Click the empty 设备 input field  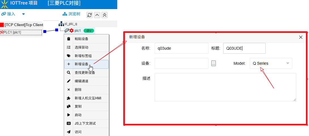[182, 63]
